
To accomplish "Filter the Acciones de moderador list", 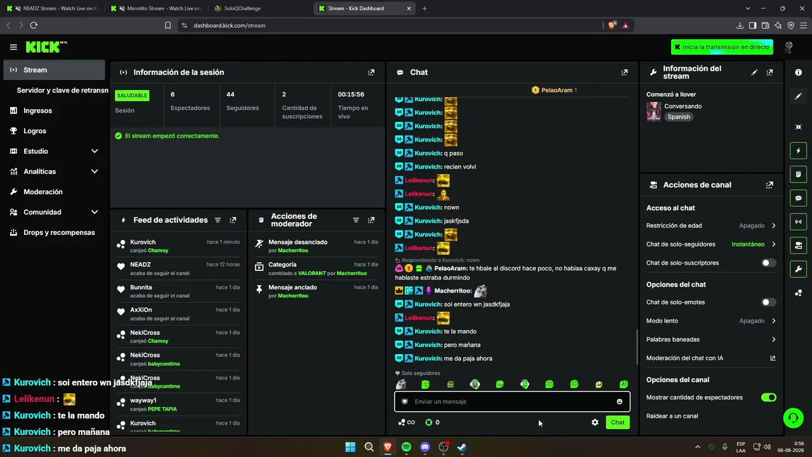I will [x=356, y=220].
